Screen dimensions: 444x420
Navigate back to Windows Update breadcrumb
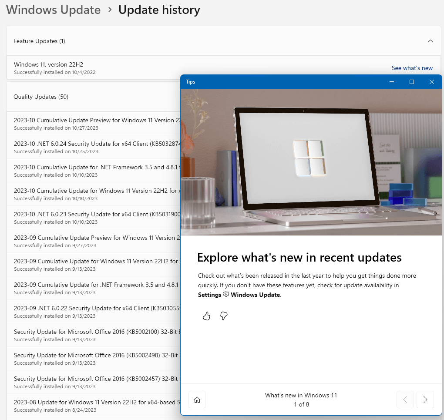coord(53,10)
